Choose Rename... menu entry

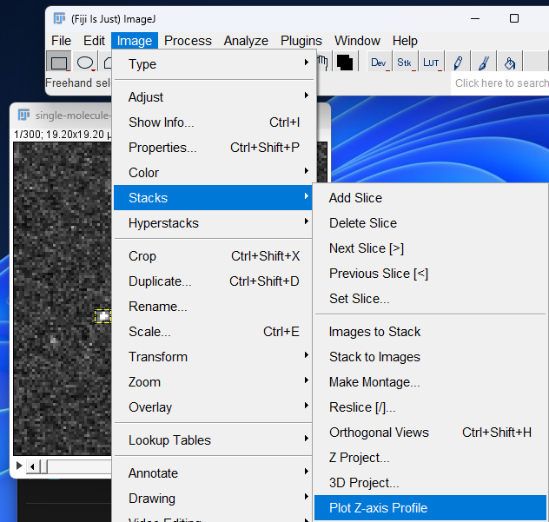pyautogui.click(x=213, y=306)
